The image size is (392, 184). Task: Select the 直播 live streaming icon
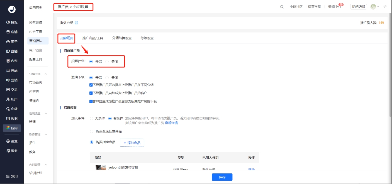point(11,51)
